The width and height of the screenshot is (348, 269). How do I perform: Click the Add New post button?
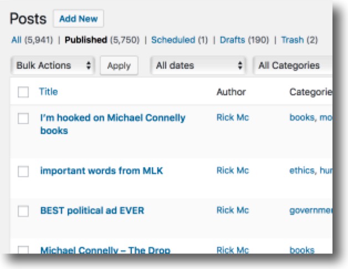click(x=78, y=19)
